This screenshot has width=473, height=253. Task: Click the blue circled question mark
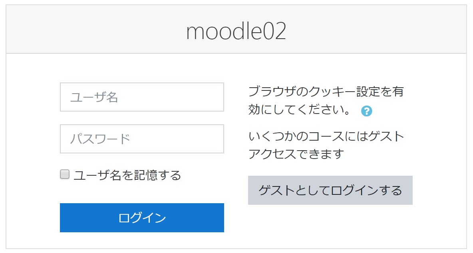366,111
